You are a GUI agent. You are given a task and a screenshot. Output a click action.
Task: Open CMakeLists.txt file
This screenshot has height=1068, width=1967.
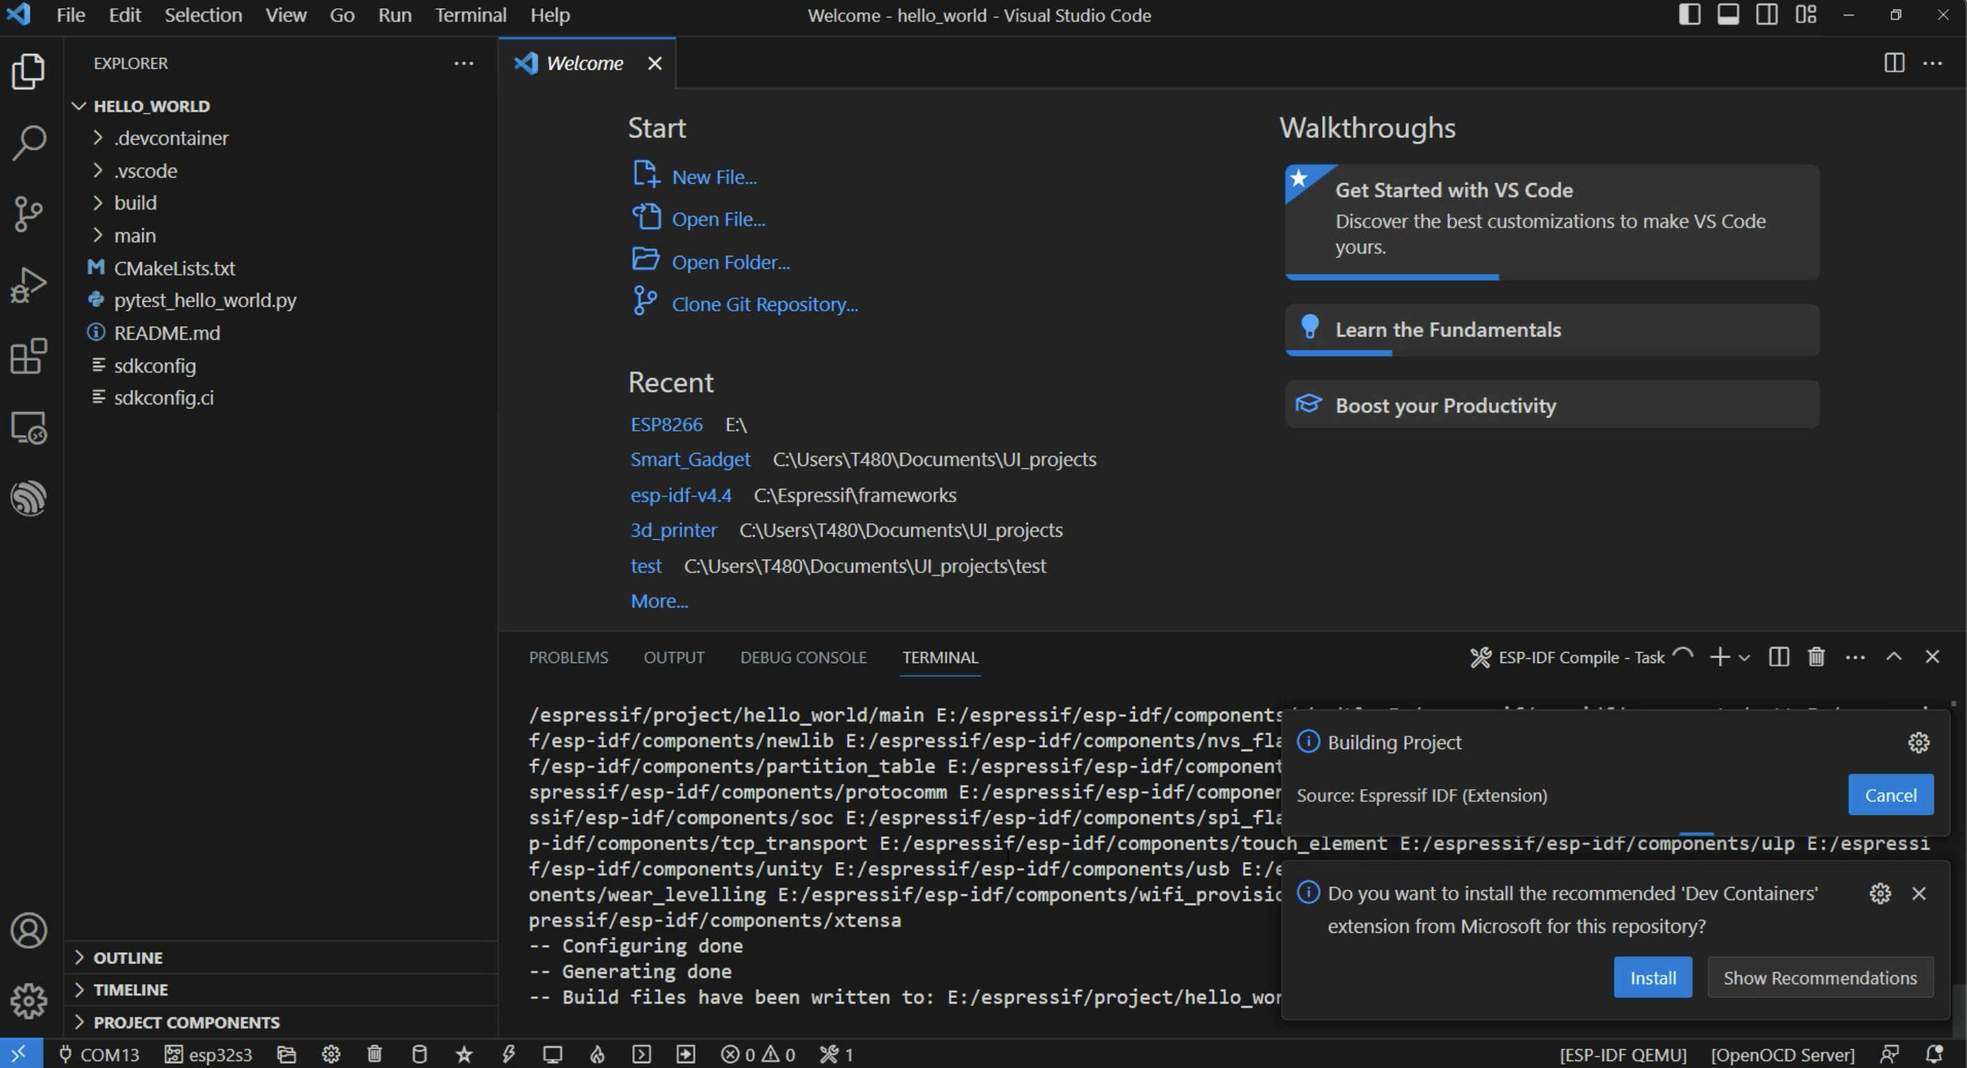coord(174,268)
